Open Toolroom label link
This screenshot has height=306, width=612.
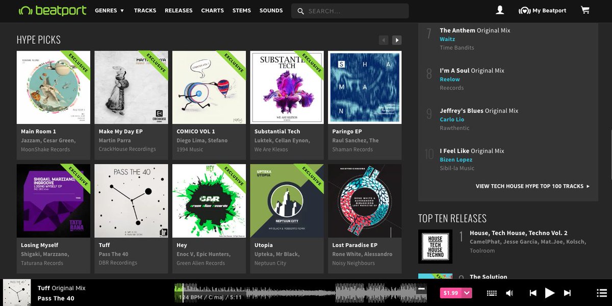click(x=482, y=250)
